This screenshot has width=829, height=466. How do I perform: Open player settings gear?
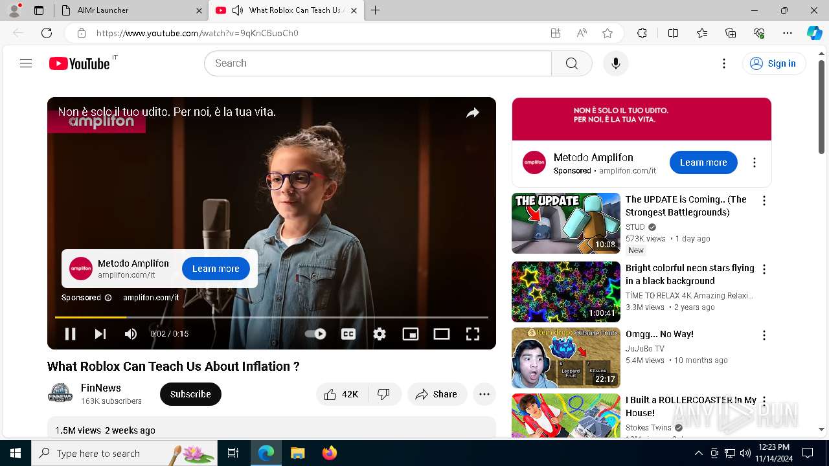(380, 334)
